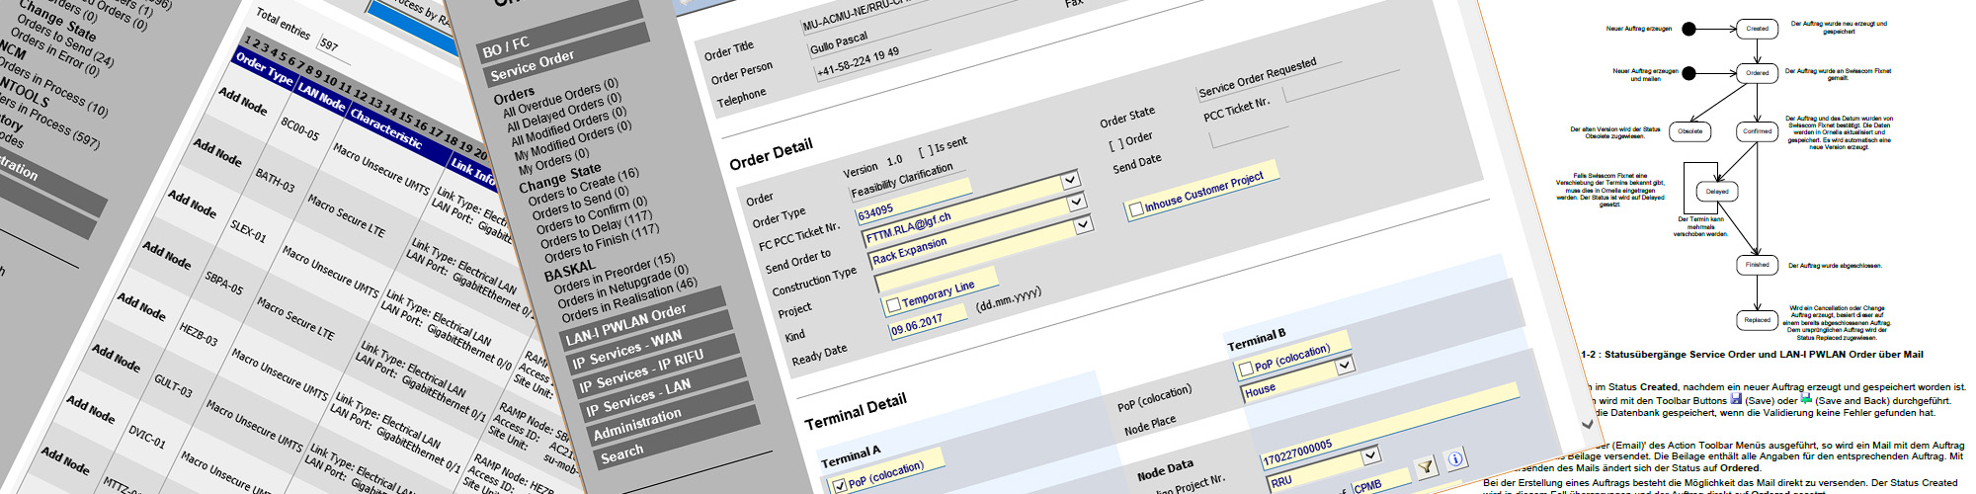Image resolution: width=1976 pixels, height=494 pixels.
Task: Open the Order Type dropdown with Feasibility Clarification
Action: (1070, 180)
